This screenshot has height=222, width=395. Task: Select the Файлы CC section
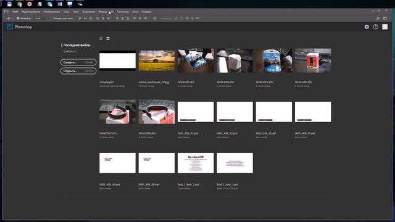click(x=70, y=51)
